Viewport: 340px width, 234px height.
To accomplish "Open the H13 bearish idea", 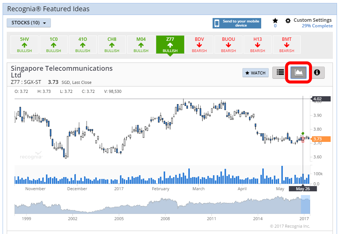I will coord(257,45).
